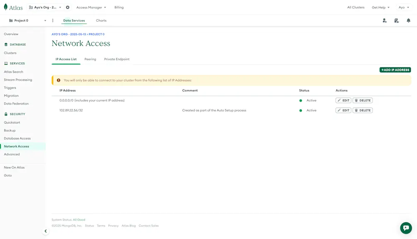Open the Ayo user account menu
The image size is (417, 239).
click(x=404, y=7)
